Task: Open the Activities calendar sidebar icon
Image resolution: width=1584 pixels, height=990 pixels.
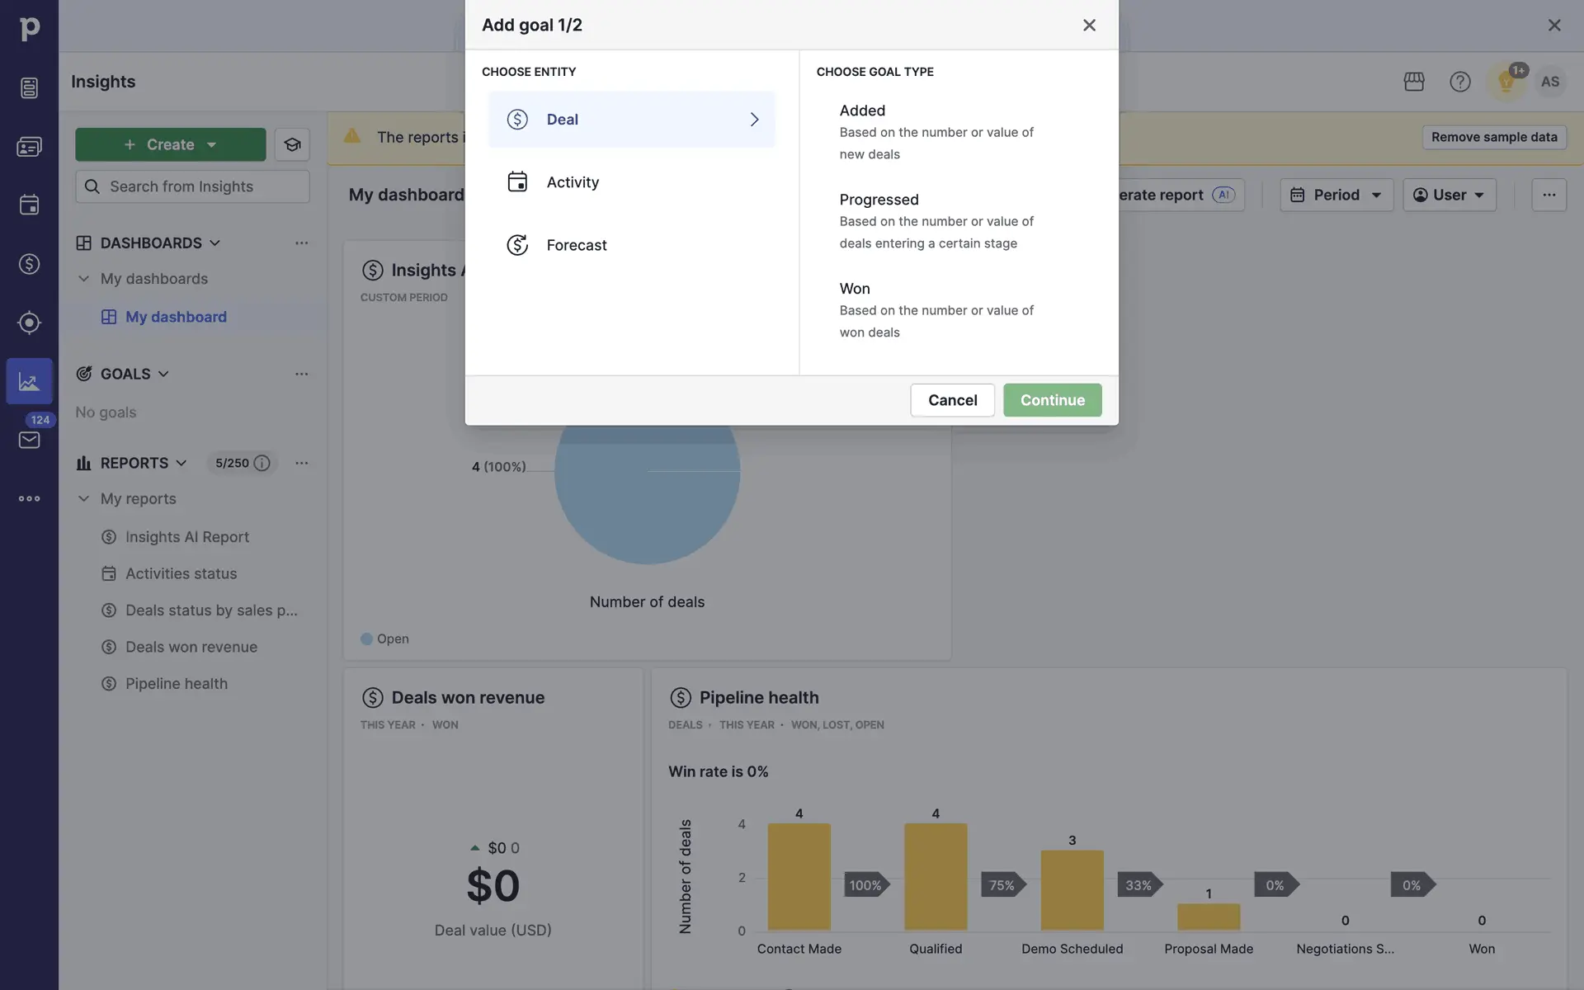Action: click(x=29, y=205)
